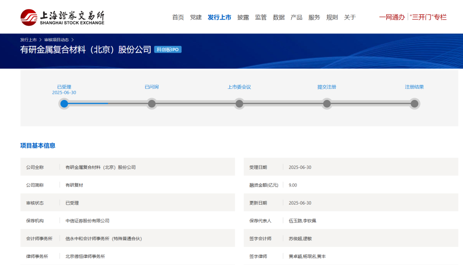Go to 发行上市 breadcrumb
The height and width of the screenshot is (265, 463).
tap(28, 39)
